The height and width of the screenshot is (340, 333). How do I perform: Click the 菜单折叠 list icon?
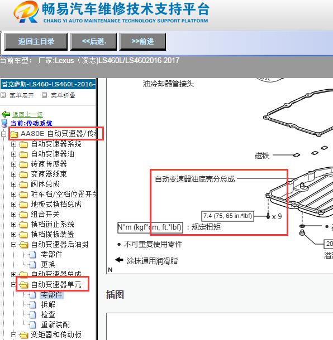click(x=44, y=95)
